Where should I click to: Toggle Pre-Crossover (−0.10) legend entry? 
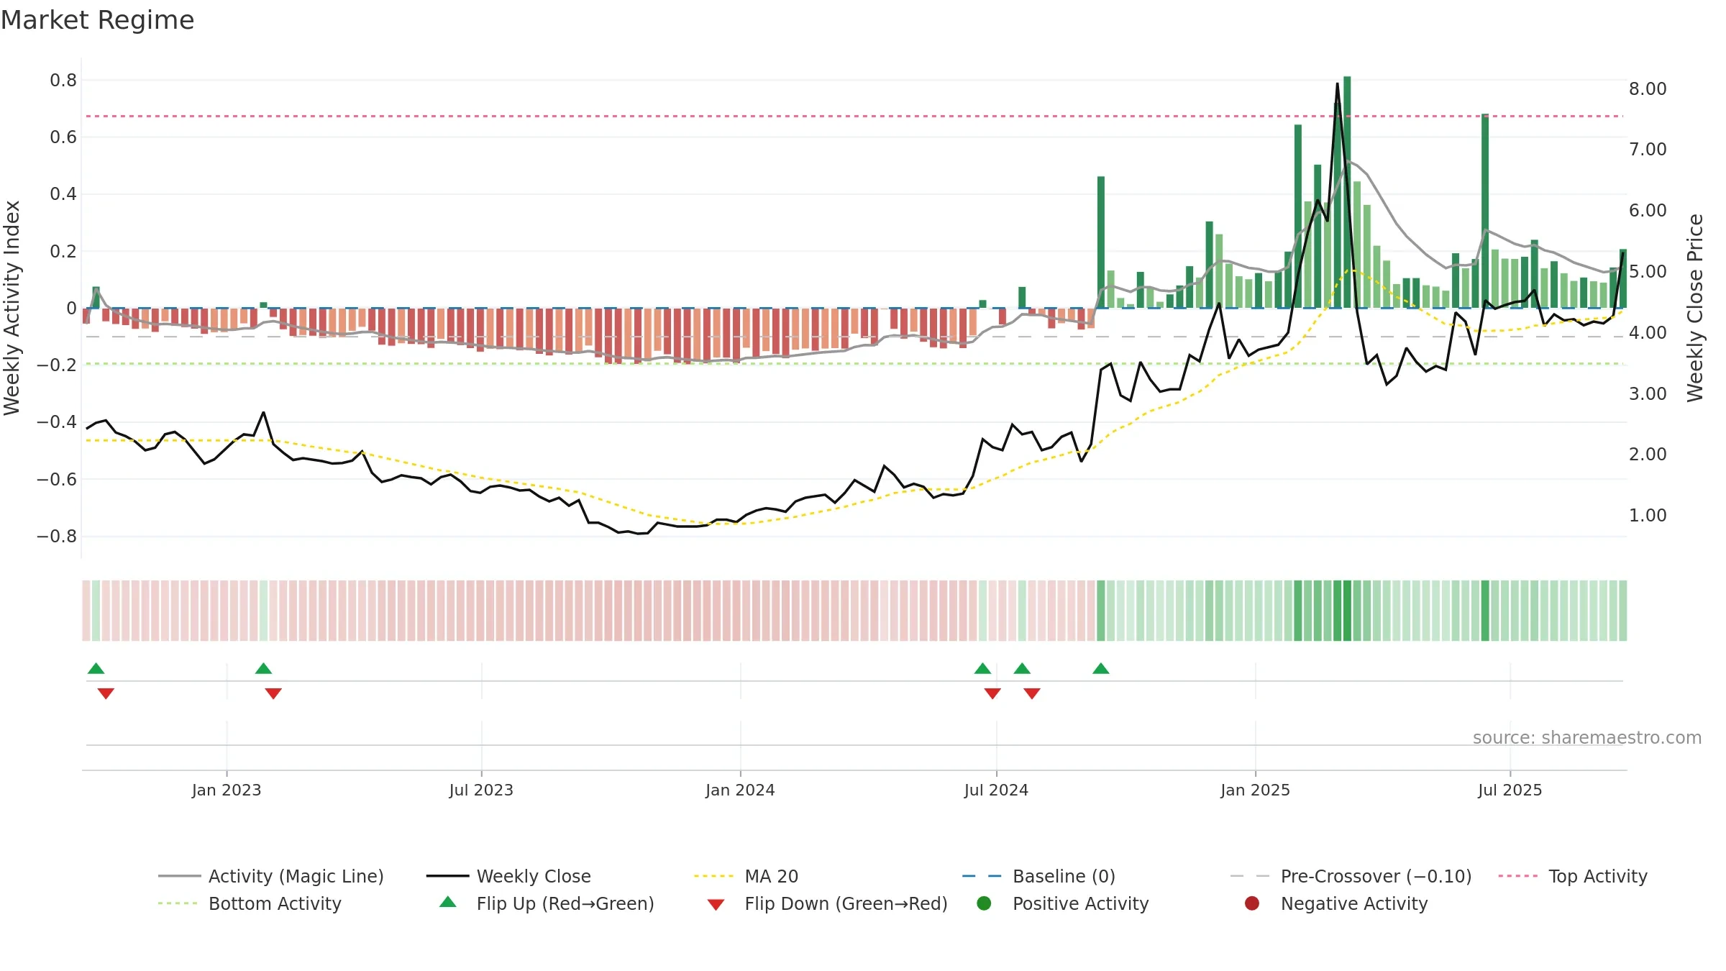click(x=1351, y=876)
